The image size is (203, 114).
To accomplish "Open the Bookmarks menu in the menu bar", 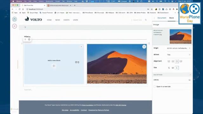I will pyautogui.click(x=49, y=1).
